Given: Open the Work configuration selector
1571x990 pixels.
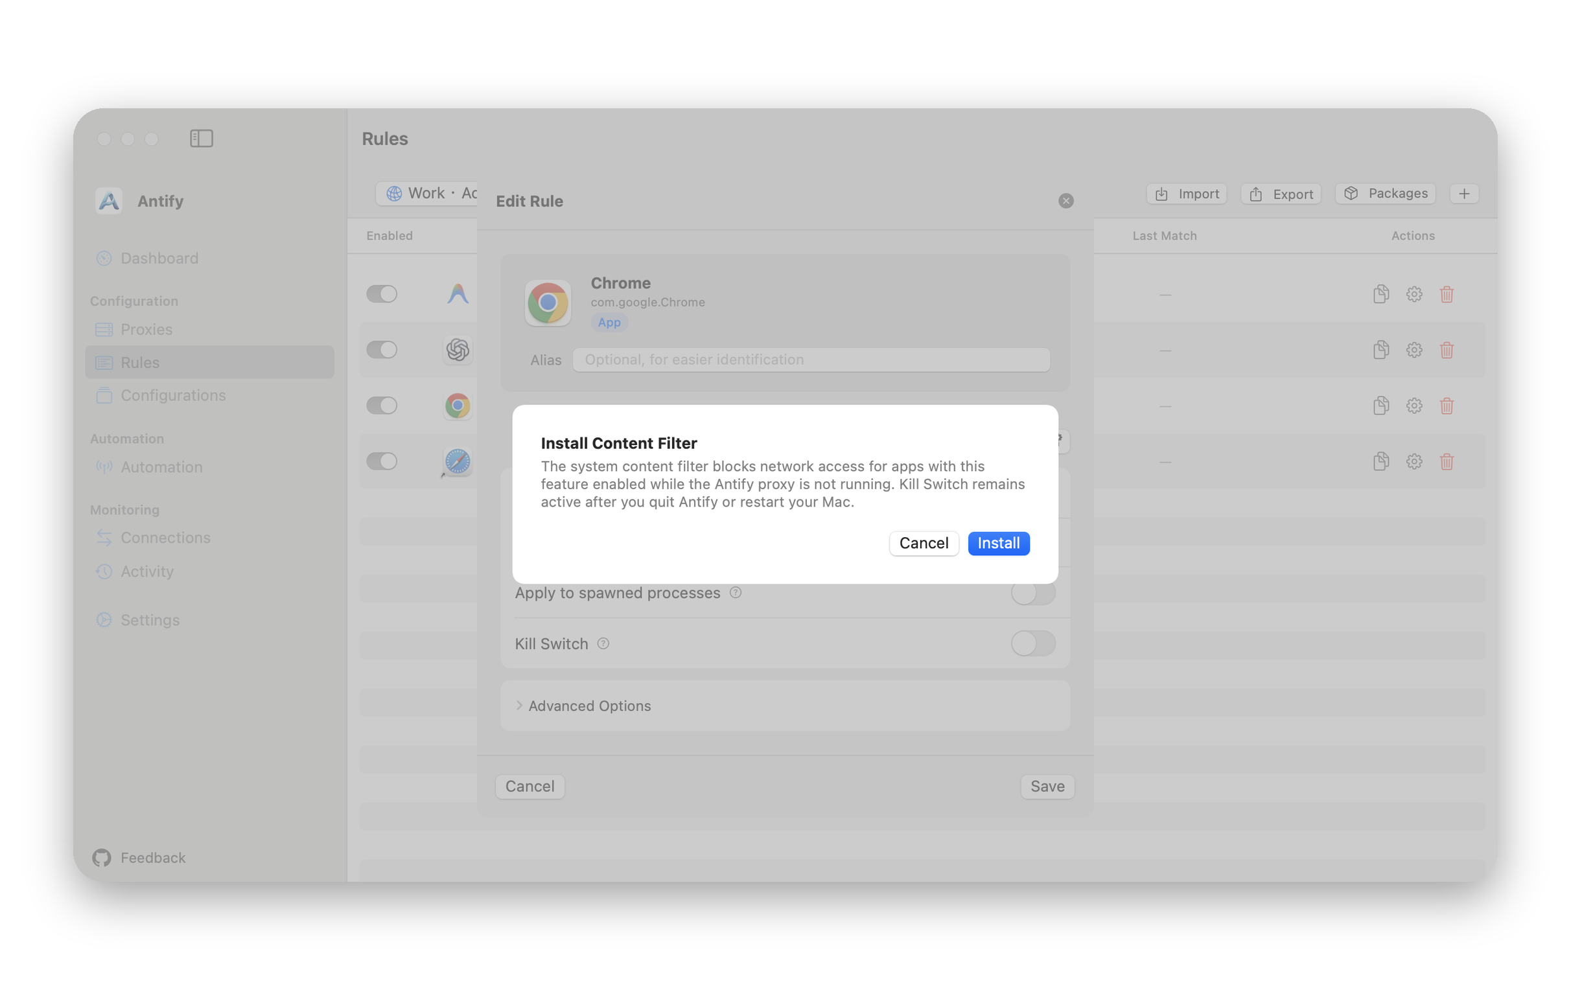Looking at the screenshot, I should coord(427,193).
